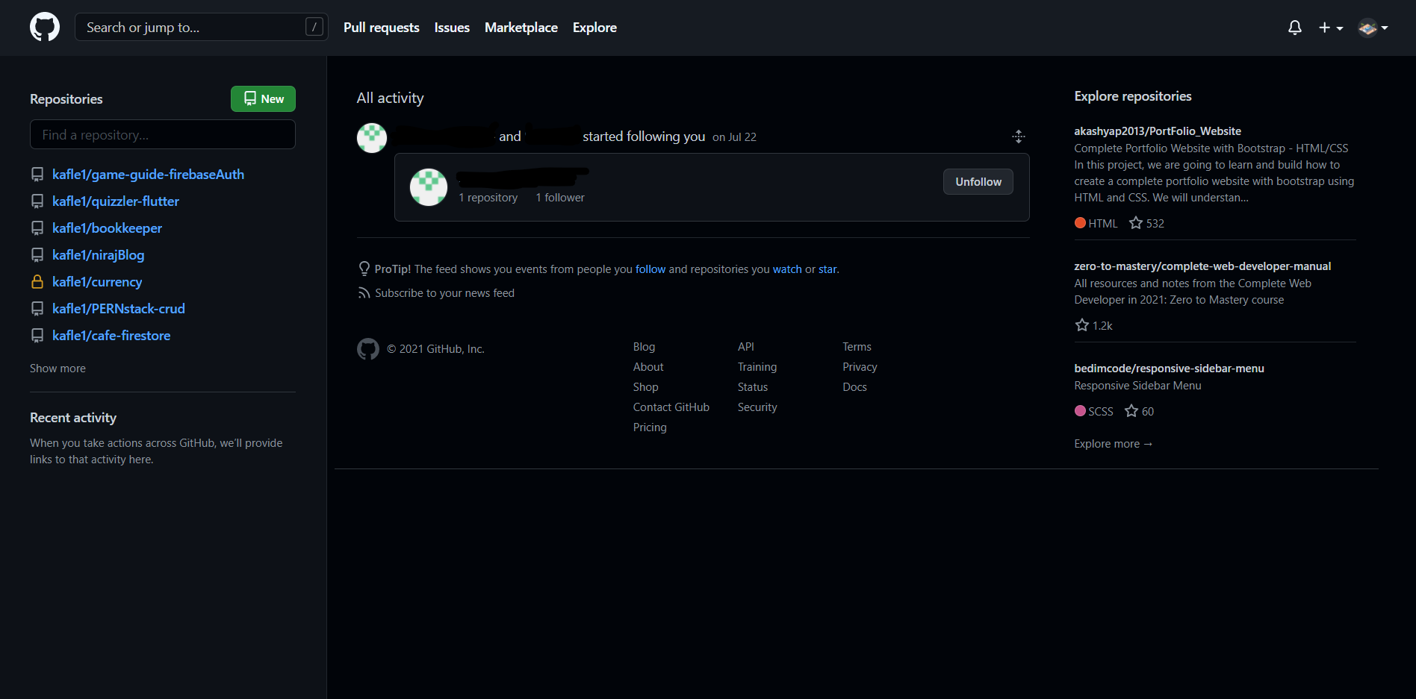Click the star icon for PortFolio_Website repo
The width and height of the screenshot is (1416, 699).
[x=1136, y=223]
